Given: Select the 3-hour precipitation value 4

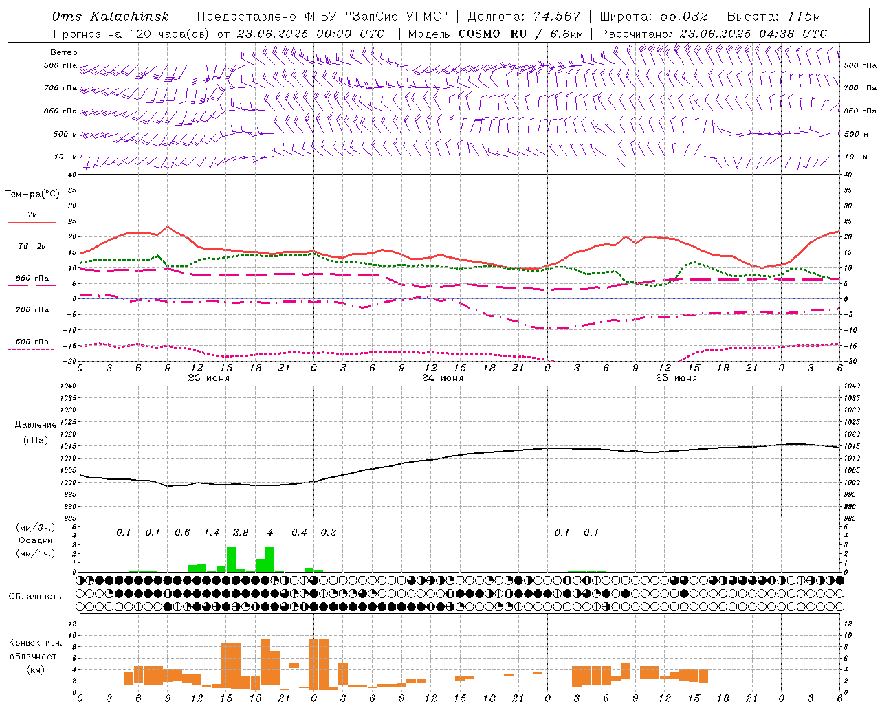Looking at the screenshot, I should click(270, 533).
